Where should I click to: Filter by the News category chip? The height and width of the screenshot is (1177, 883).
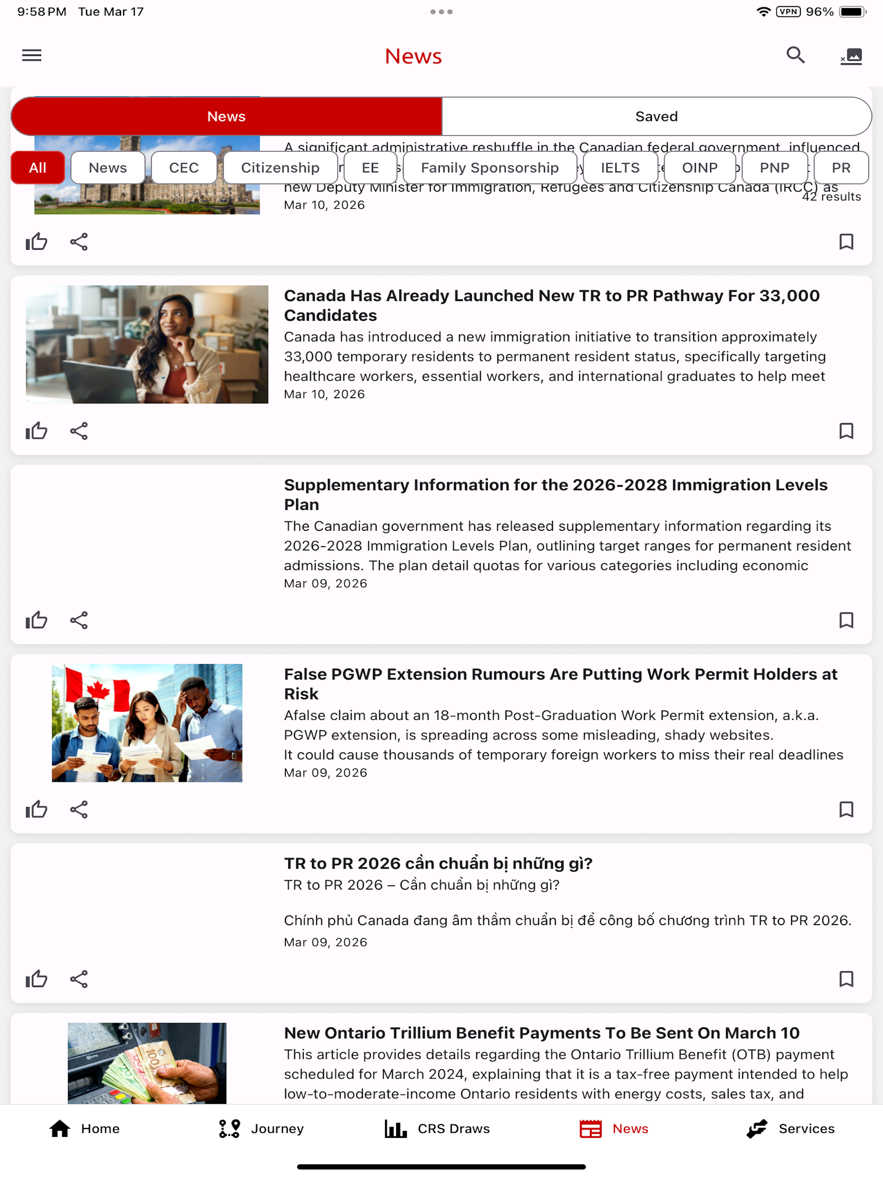click(x=107, y=168)
